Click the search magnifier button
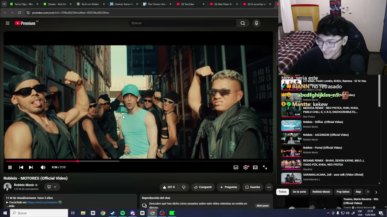 [243, 23]
